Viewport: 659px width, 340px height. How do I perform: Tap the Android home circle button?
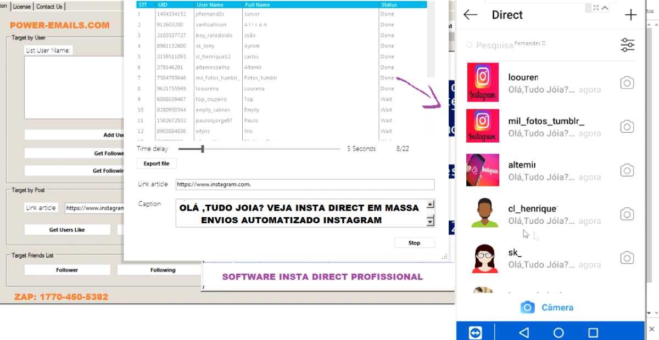pyautogui.click(x=559, y=332)
